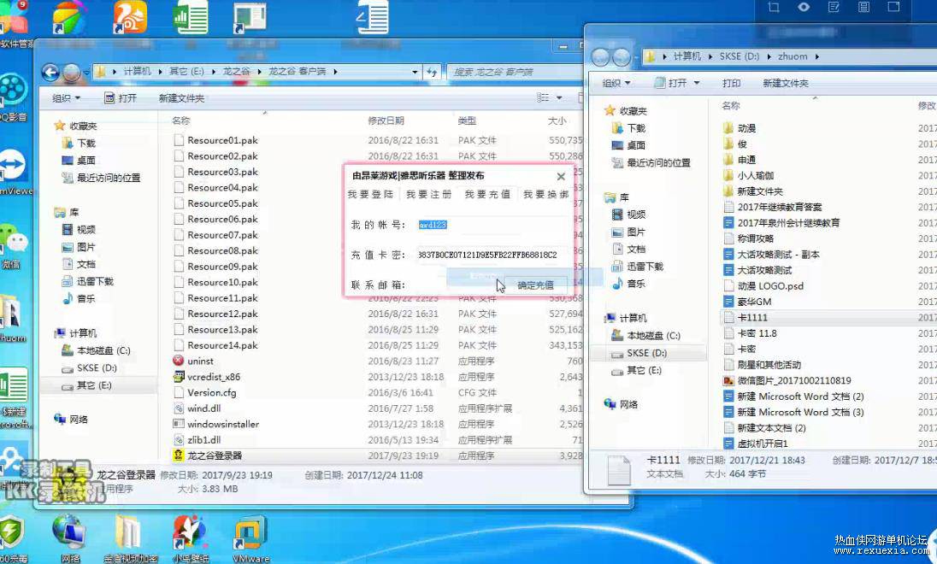Click 打开 in left Explorer toolbar
This screenshot has width=937, height=564.
120,98
